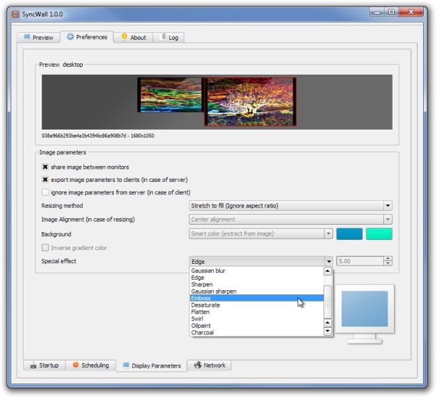The image size is (437, 398).
Task: Click the effect list scrollbar thumb
Action: [x=328, y=302]
